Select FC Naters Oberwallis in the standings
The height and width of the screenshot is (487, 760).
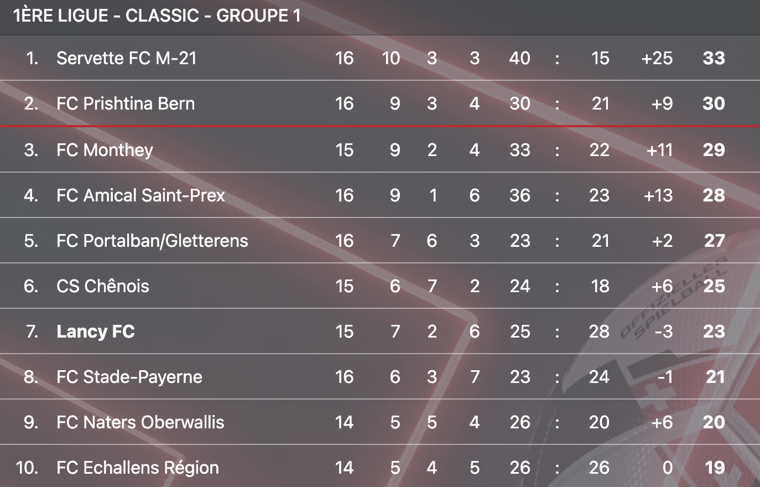140,422
